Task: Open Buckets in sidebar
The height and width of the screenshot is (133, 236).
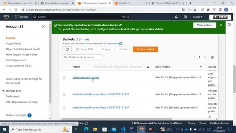Action: click(11, 38)
